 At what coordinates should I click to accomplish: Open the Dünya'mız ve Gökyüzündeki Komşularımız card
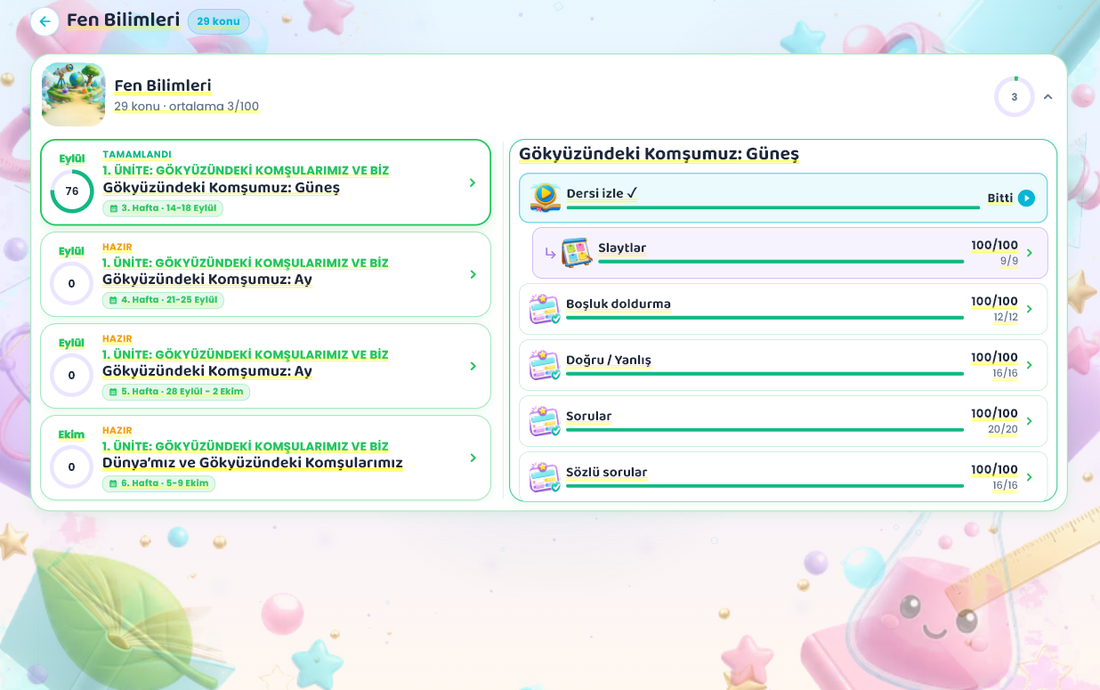265,458
